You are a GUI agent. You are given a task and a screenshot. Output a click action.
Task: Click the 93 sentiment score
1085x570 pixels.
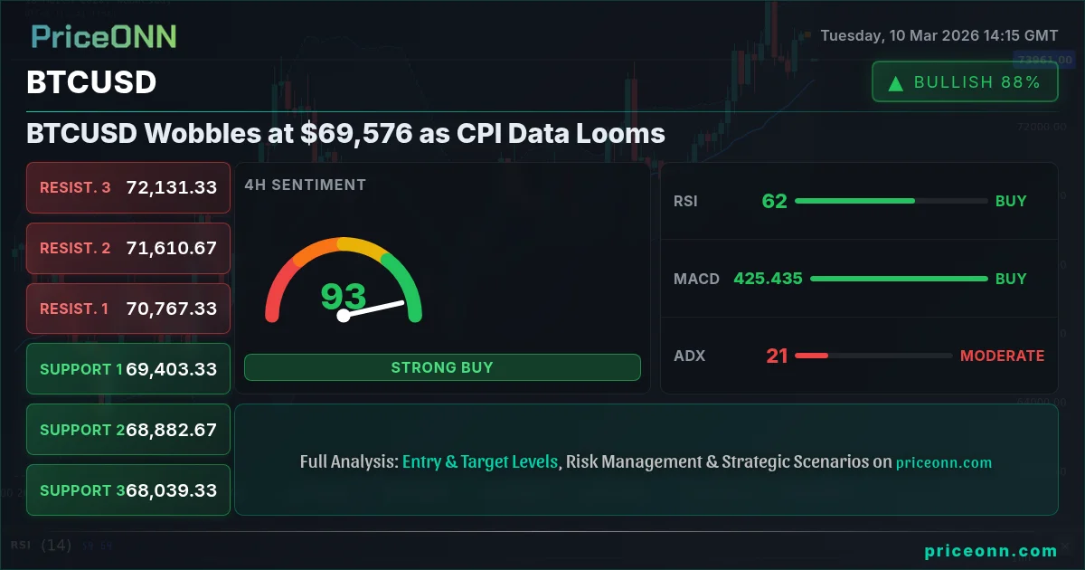click(344, 297)
